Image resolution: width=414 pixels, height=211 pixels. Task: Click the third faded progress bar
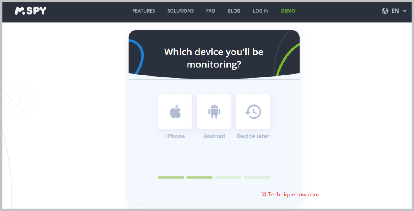[x=228, y=178]
